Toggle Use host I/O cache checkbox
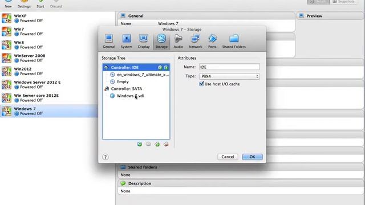The height and width of the screenshot is (205, 365). pyautogui.click(x=201, y=84)
